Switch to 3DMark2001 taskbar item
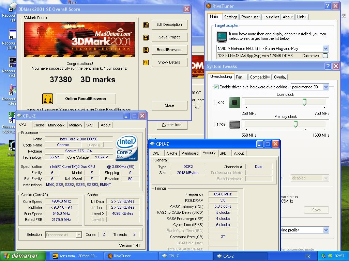The width and height of the screenshot is (349, 261). tap(76, 256)
